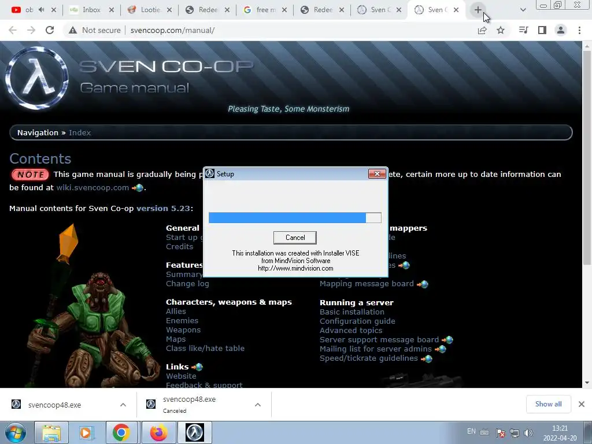Click the first svencoop48.exe download item
The height and width of the screenshot is (444, 592).
click(54, 405)
